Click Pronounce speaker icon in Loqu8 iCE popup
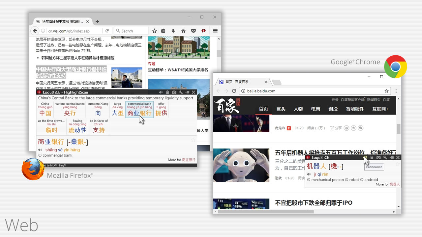Screen dimensions: 422x237 coord(365,158)
